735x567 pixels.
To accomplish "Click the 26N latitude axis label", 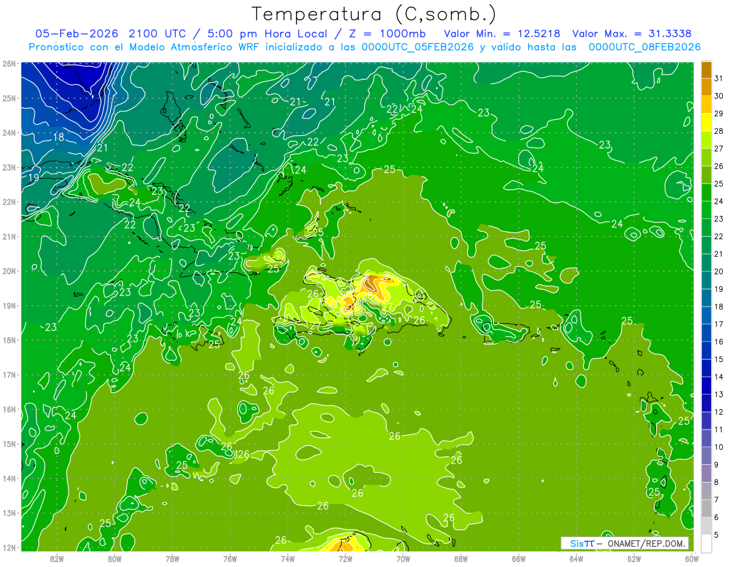I will click(x=9, y=64).
